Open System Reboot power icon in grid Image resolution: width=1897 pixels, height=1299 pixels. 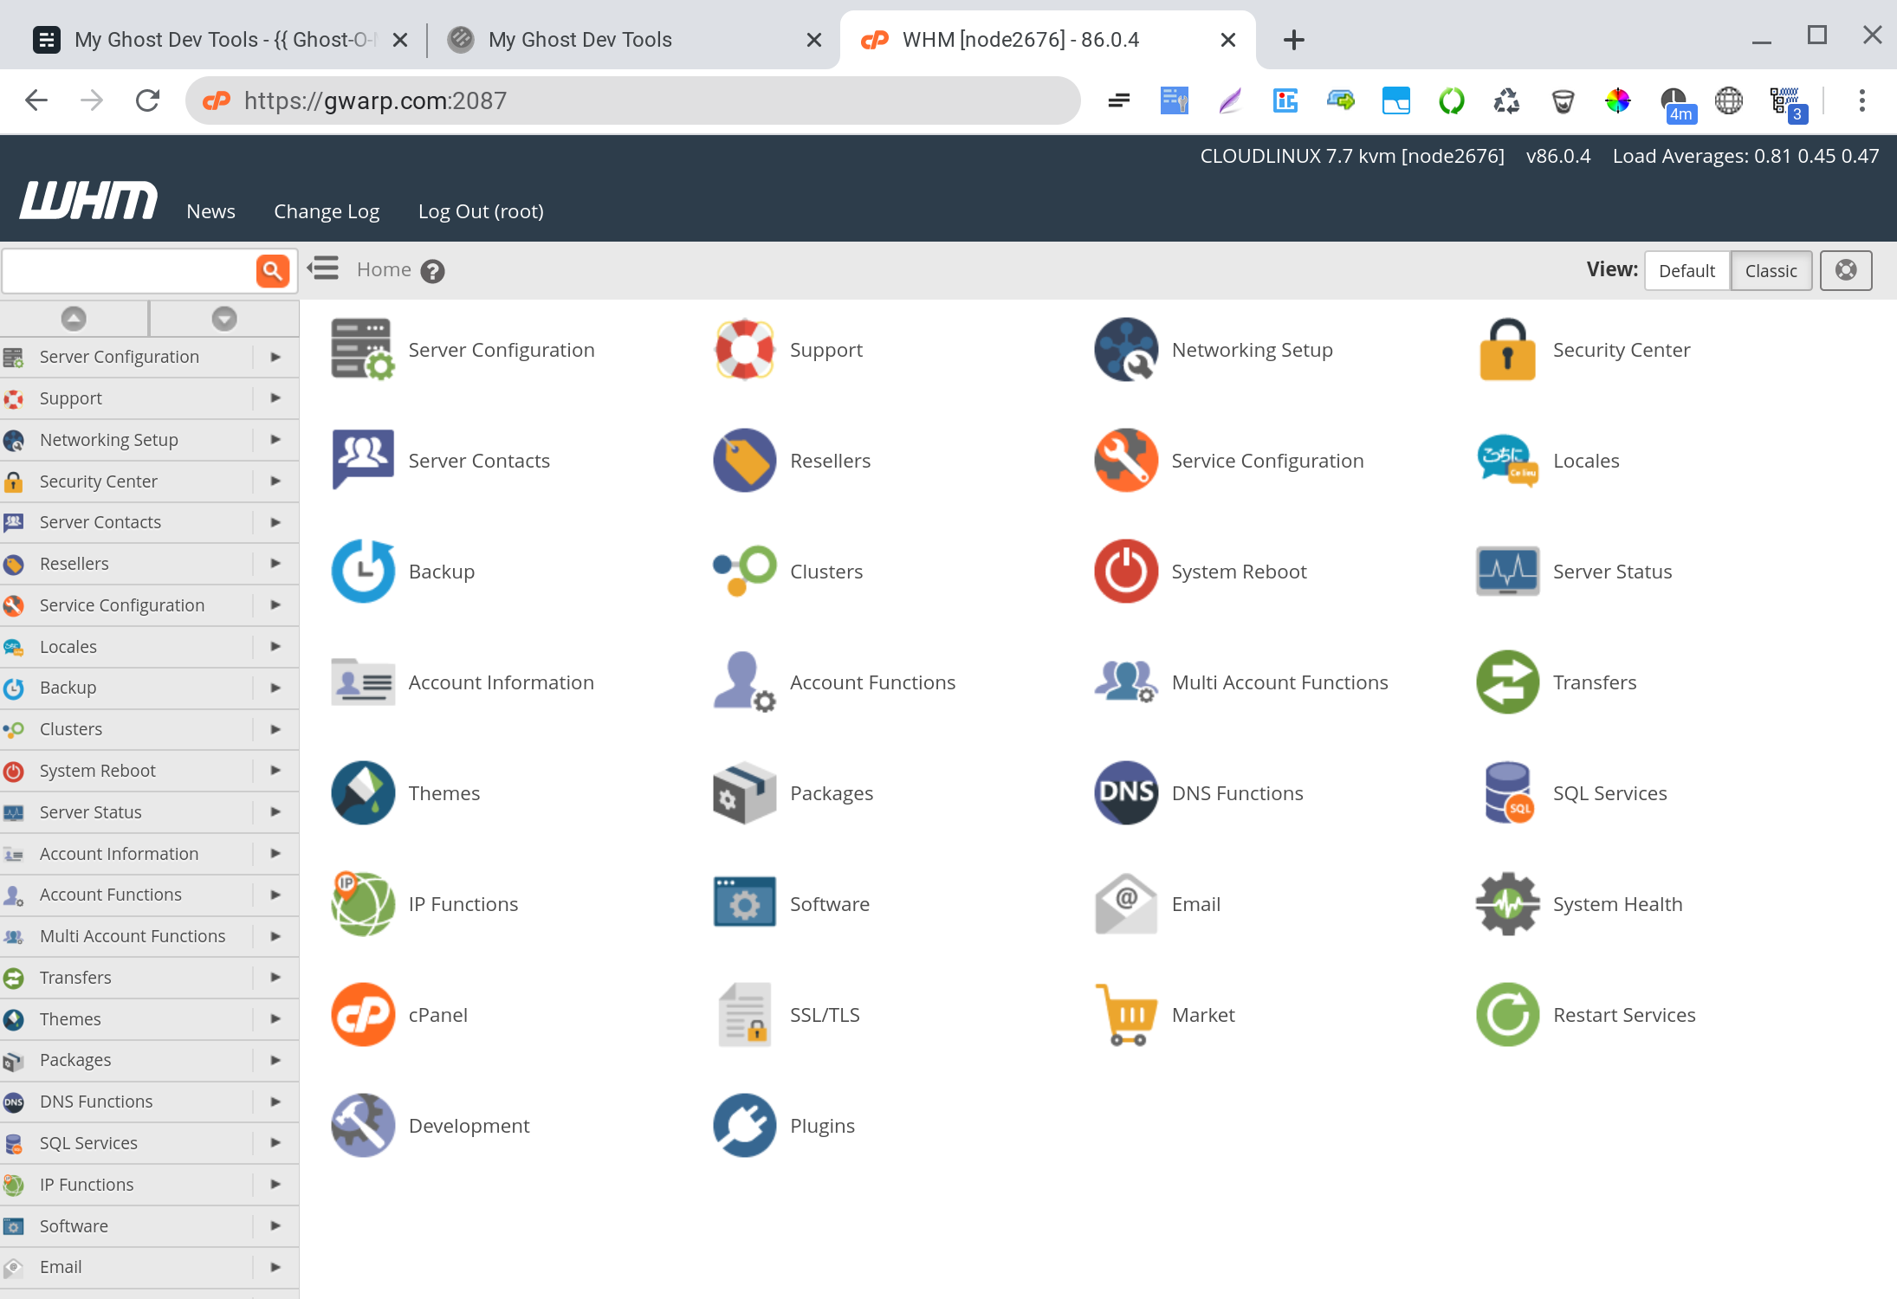coord(1126,572)
